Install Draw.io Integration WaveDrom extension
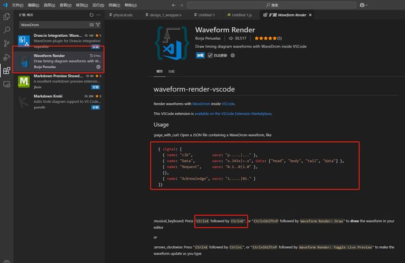Image resolution: width=405 pixels, height=263 pixels. 95,47
